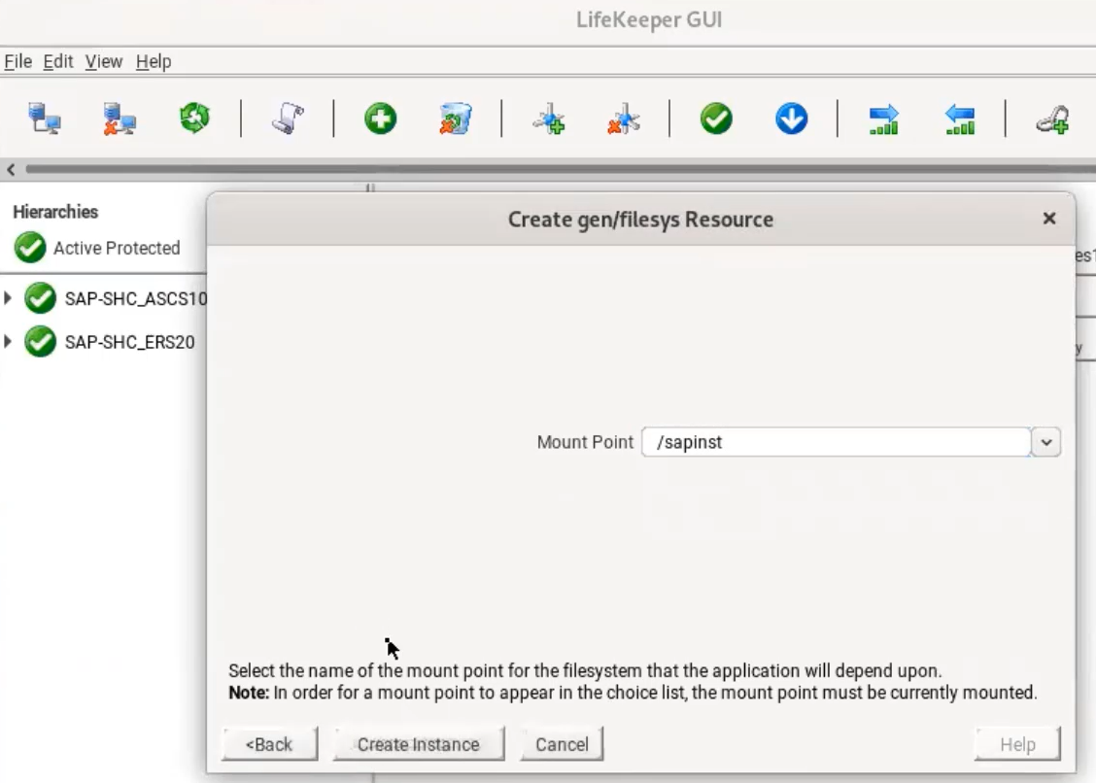Click the green check In Service icon
This screenshot has height=783, width=1096.
coord(716,119)
